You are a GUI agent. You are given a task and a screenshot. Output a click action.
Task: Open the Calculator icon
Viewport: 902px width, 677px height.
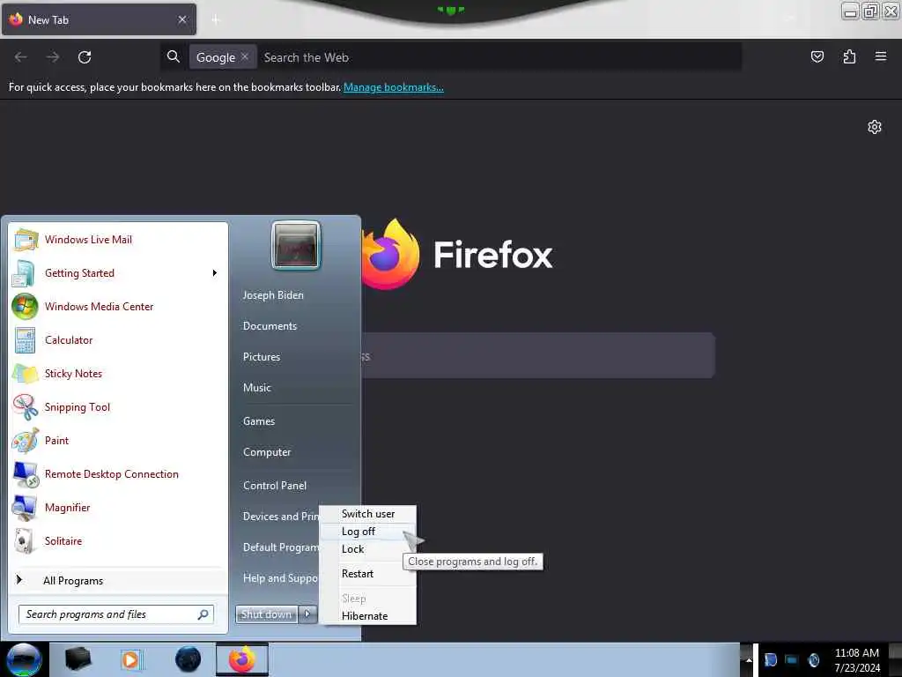click(25, 340)
